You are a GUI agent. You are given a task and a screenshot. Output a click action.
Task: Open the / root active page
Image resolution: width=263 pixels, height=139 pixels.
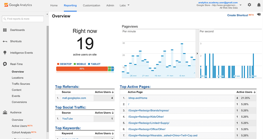tap(129, 104)
